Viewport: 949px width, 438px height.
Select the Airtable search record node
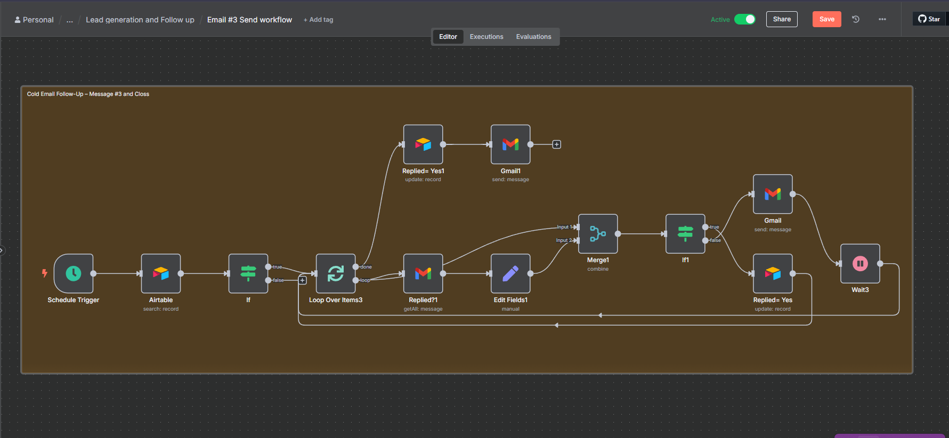161,273
